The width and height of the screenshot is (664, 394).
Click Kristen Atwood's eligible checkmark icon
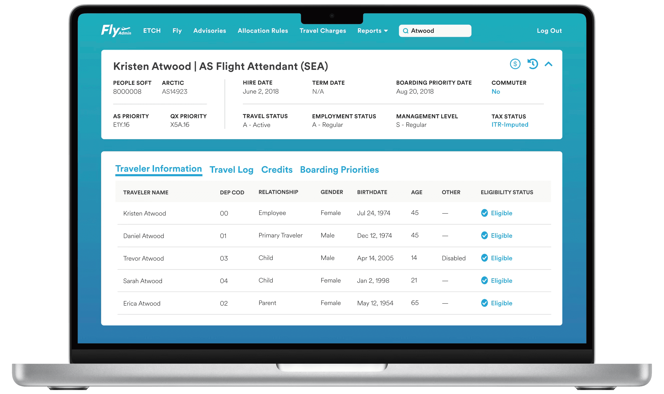[484, 213]
